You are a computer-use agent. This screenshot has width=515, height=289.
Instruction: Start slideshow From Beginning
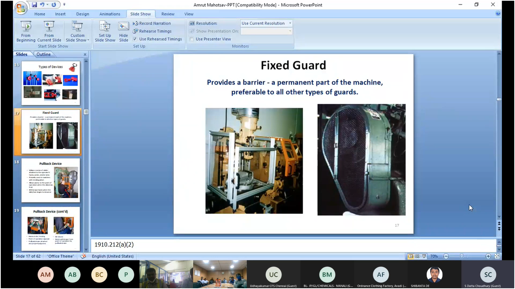pos(26,31)
